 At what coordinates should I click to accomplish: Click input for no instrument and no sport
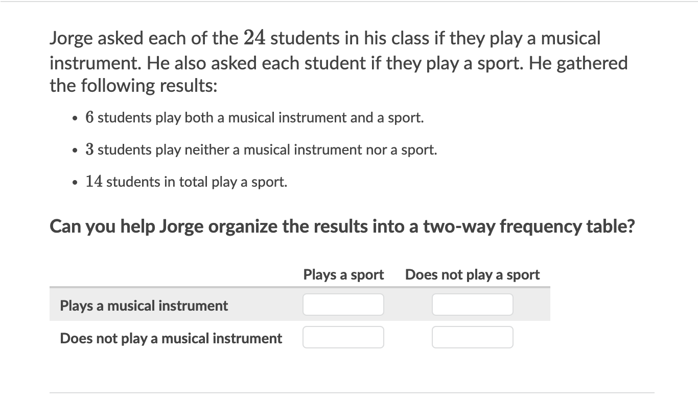(472, 337)
